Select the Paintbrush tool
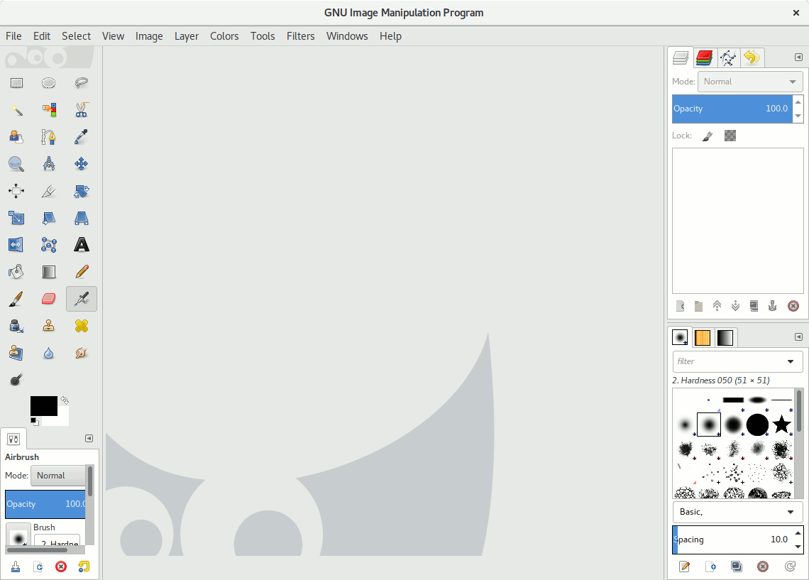This screenshot has width=809, height=580. pyautogui.click(x=16, y=299)
